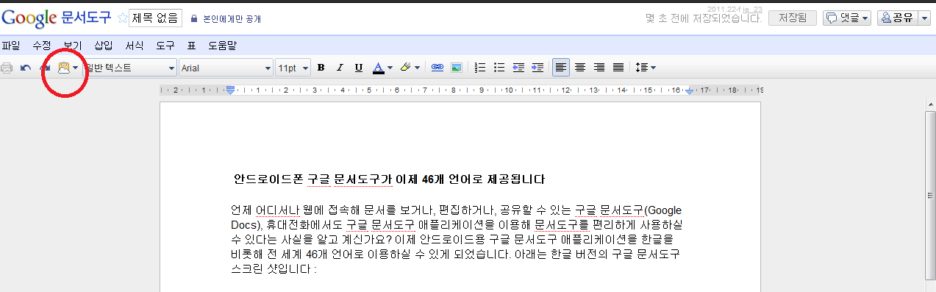Click the insert image icon
Viewport: 936px width, 292px height.
(457, 68)
